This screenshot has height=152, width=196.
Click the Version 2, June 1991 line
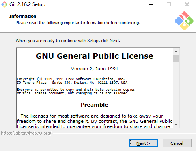[95, 69]
